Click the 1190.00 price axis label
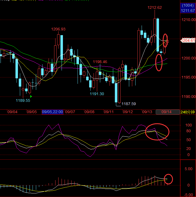Image resolution: width=196 pixels, height=197 pixels. [x=189, y=97]
